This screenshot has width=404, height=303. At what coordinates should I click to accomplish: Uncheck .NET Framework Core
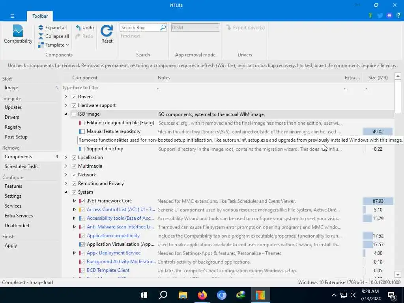[x=83, y=201]
